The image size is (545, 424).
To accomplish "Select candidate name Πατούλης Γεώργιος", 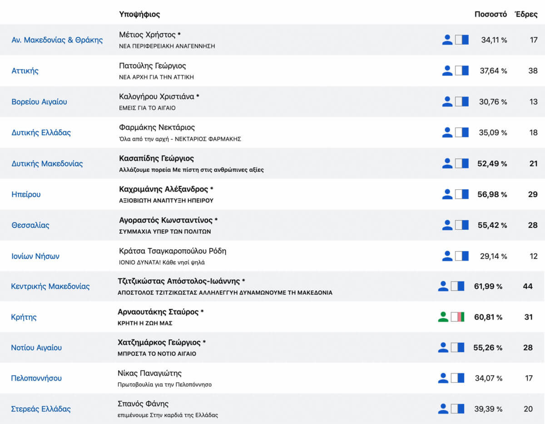I will tap(153, 66).
